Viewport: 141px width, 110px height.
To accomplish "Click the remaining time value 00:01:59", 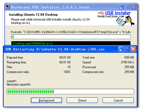I will click(x=65, y=62).
